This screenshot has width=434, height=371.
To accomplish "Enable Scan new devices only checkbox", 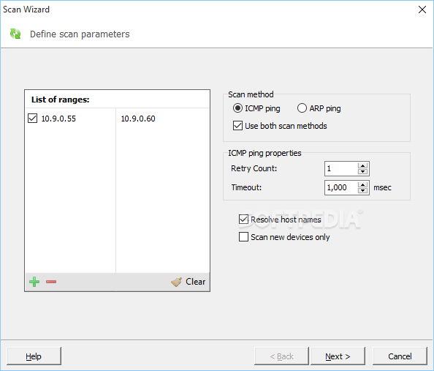I will [x=243, y=237].
